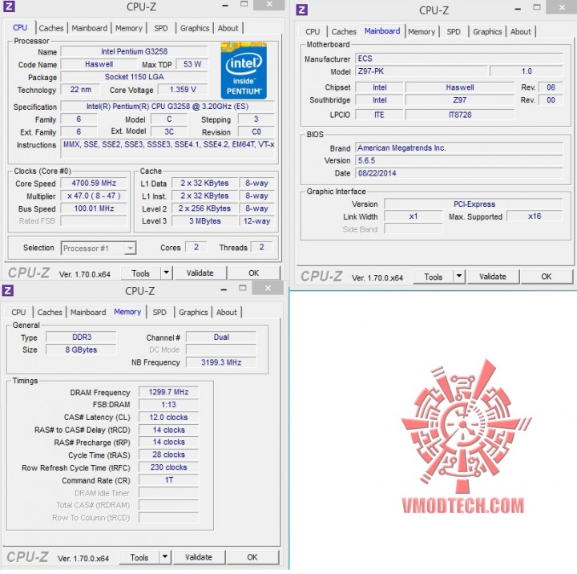Viewport: 577px width, 574px height.
Task: Open Graphics tab in CPU window
Action: [195, 28]
